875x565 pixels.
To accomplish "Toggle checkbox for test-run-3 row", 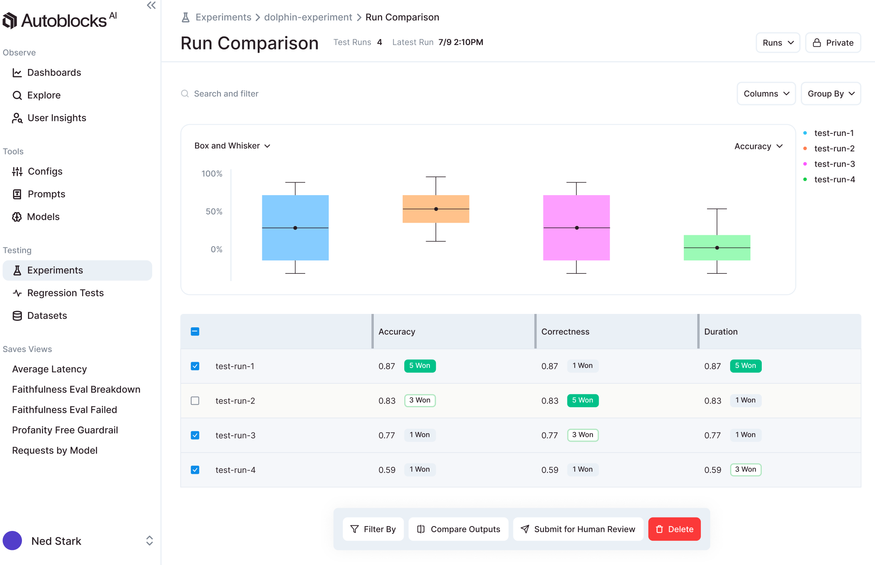I will (195, 435).
